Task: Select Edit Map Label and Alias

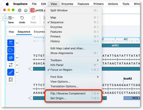Action: point(74,48)
